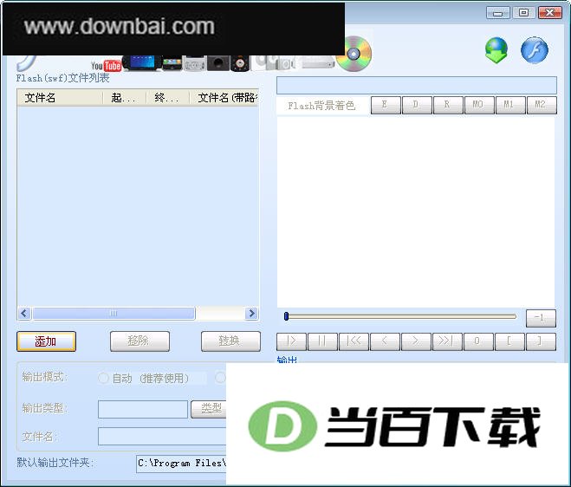Click the 转换 button
This screenshot has width=571, height=487.
[x=230, y=341]
